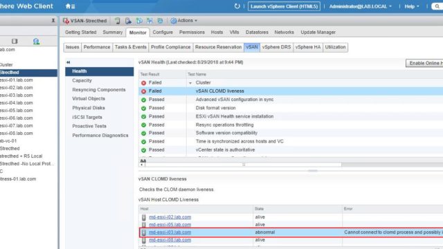Select Time is synchronized across hosts row
443x249 pixels.
coord(291,141)
